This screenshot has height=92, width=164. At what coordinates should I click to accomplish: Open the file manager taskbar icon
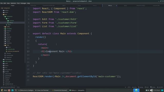[x=13, y=90]
